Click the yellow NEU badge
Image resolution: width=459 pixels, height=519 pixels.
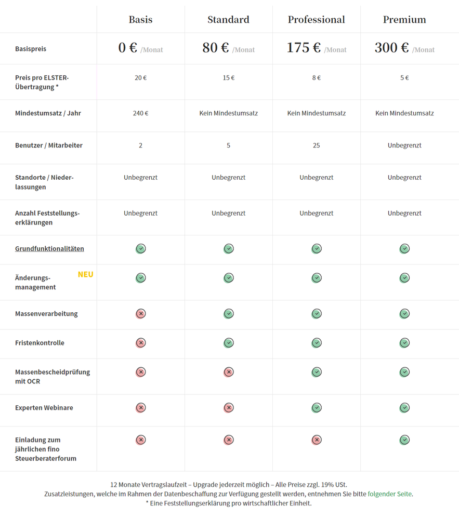[85, 274]
